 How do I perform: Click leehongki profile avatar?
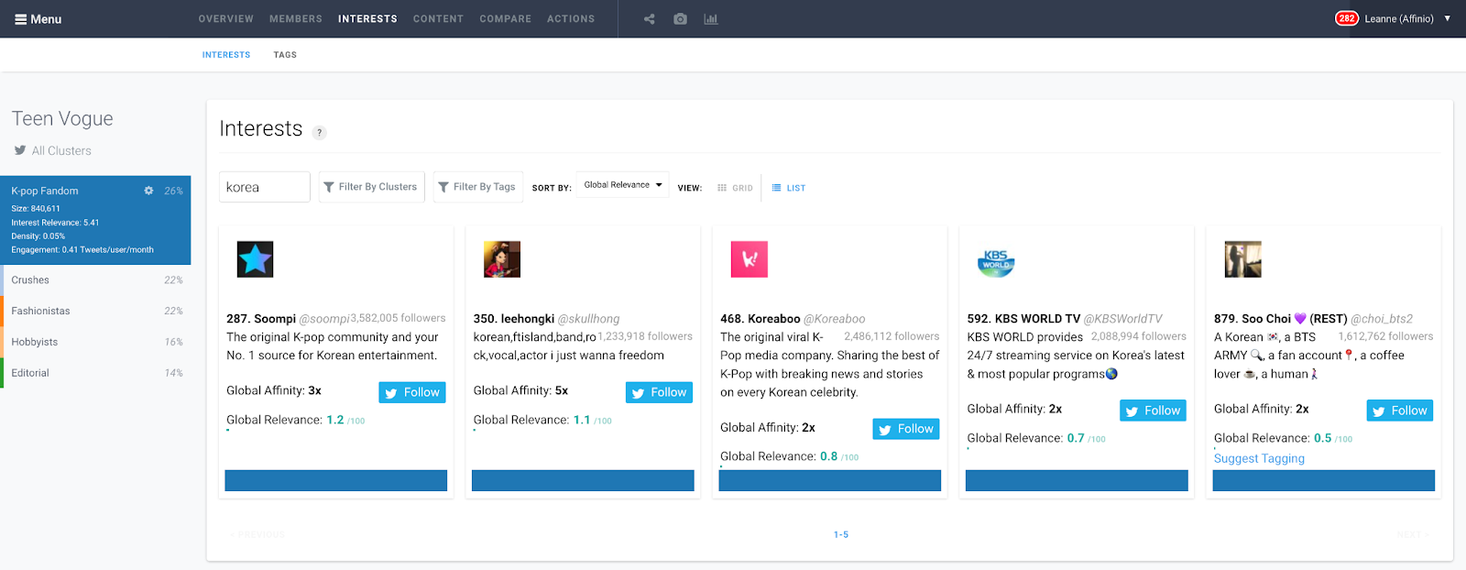pyautogui.click(x=502, y=259)
